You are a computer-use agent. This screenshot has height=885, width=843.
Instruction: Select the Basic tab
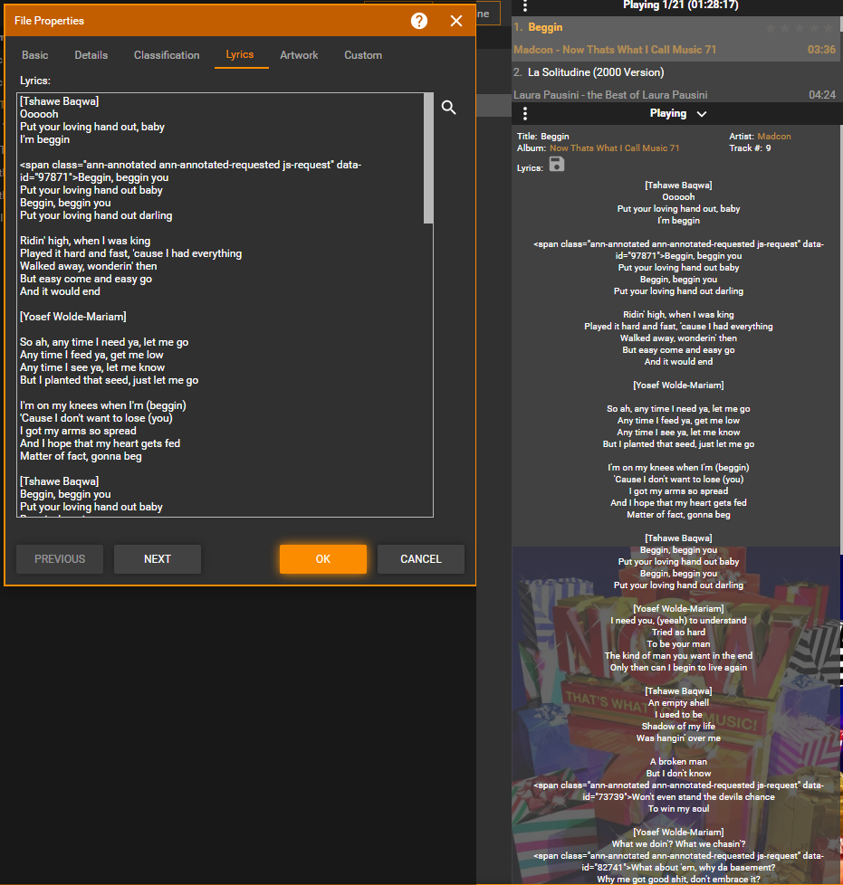pyautogui.click(x=35, y=55)
